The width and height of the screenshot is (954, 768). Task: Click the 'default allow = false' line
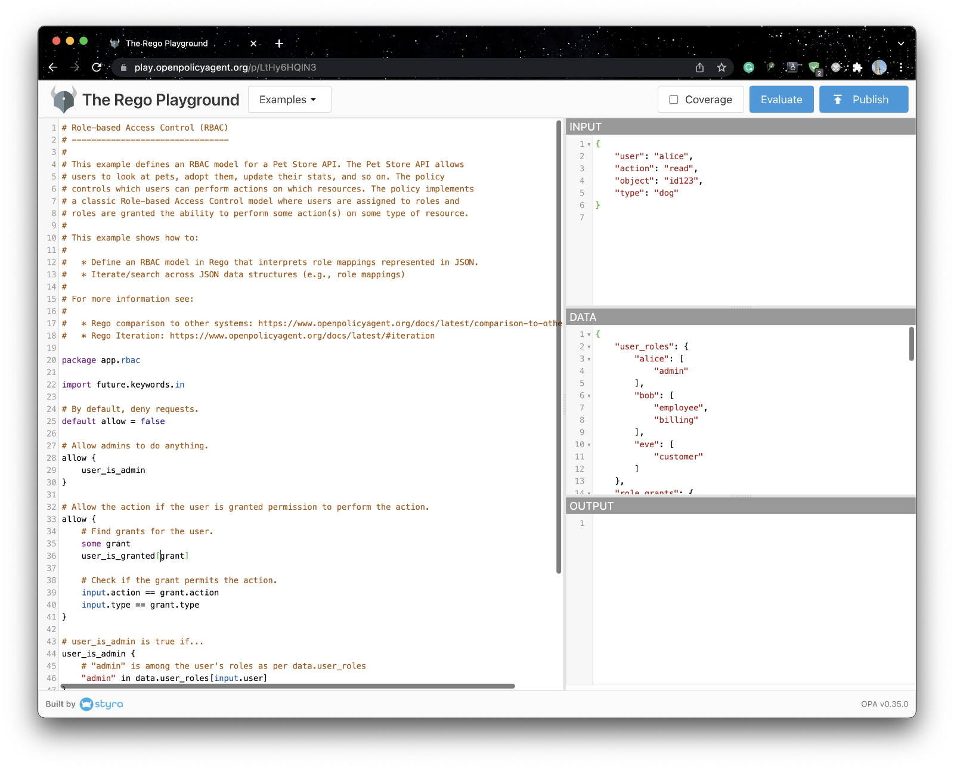point(113,422)
